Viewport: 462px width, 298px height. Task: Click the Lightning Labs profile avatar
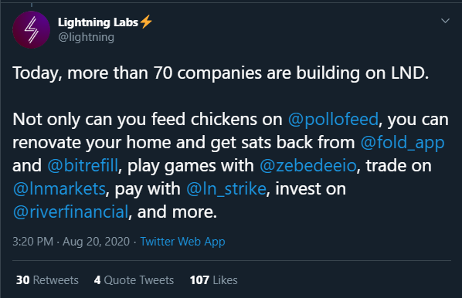point(31,30)
